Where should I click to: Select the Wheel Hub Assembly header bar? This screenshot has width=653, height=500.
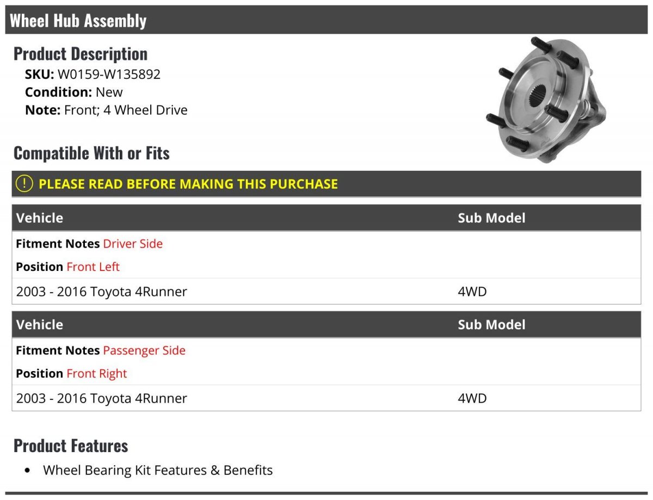click(x=326, y=20)
